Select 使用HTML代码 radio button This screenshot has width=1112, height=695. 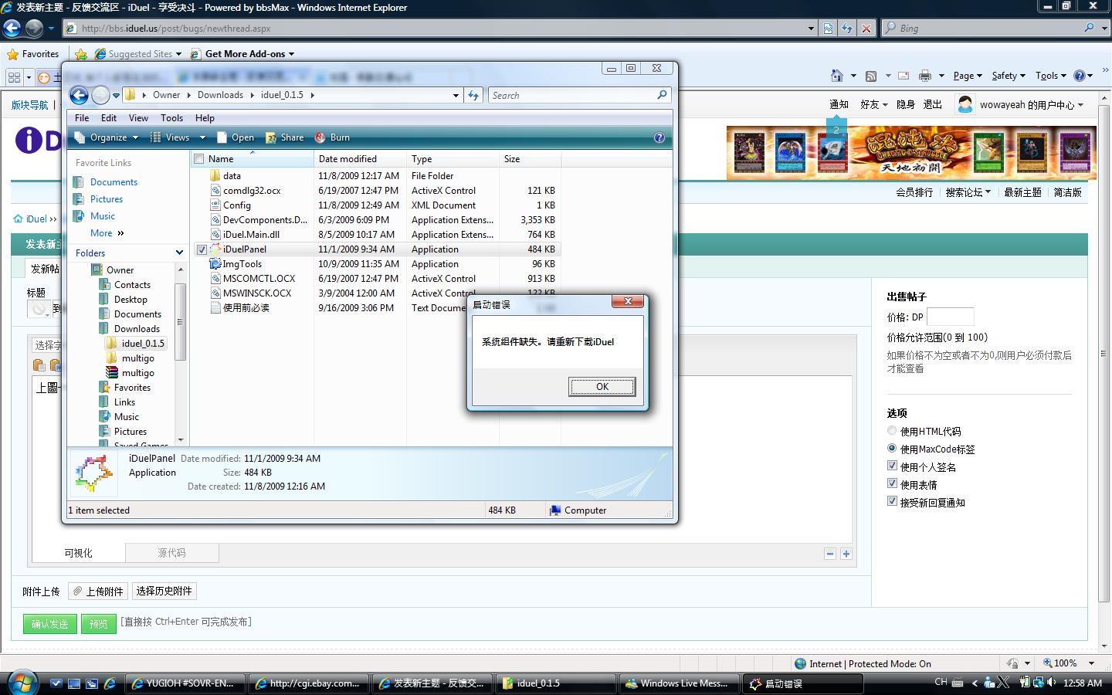(892, 431)
